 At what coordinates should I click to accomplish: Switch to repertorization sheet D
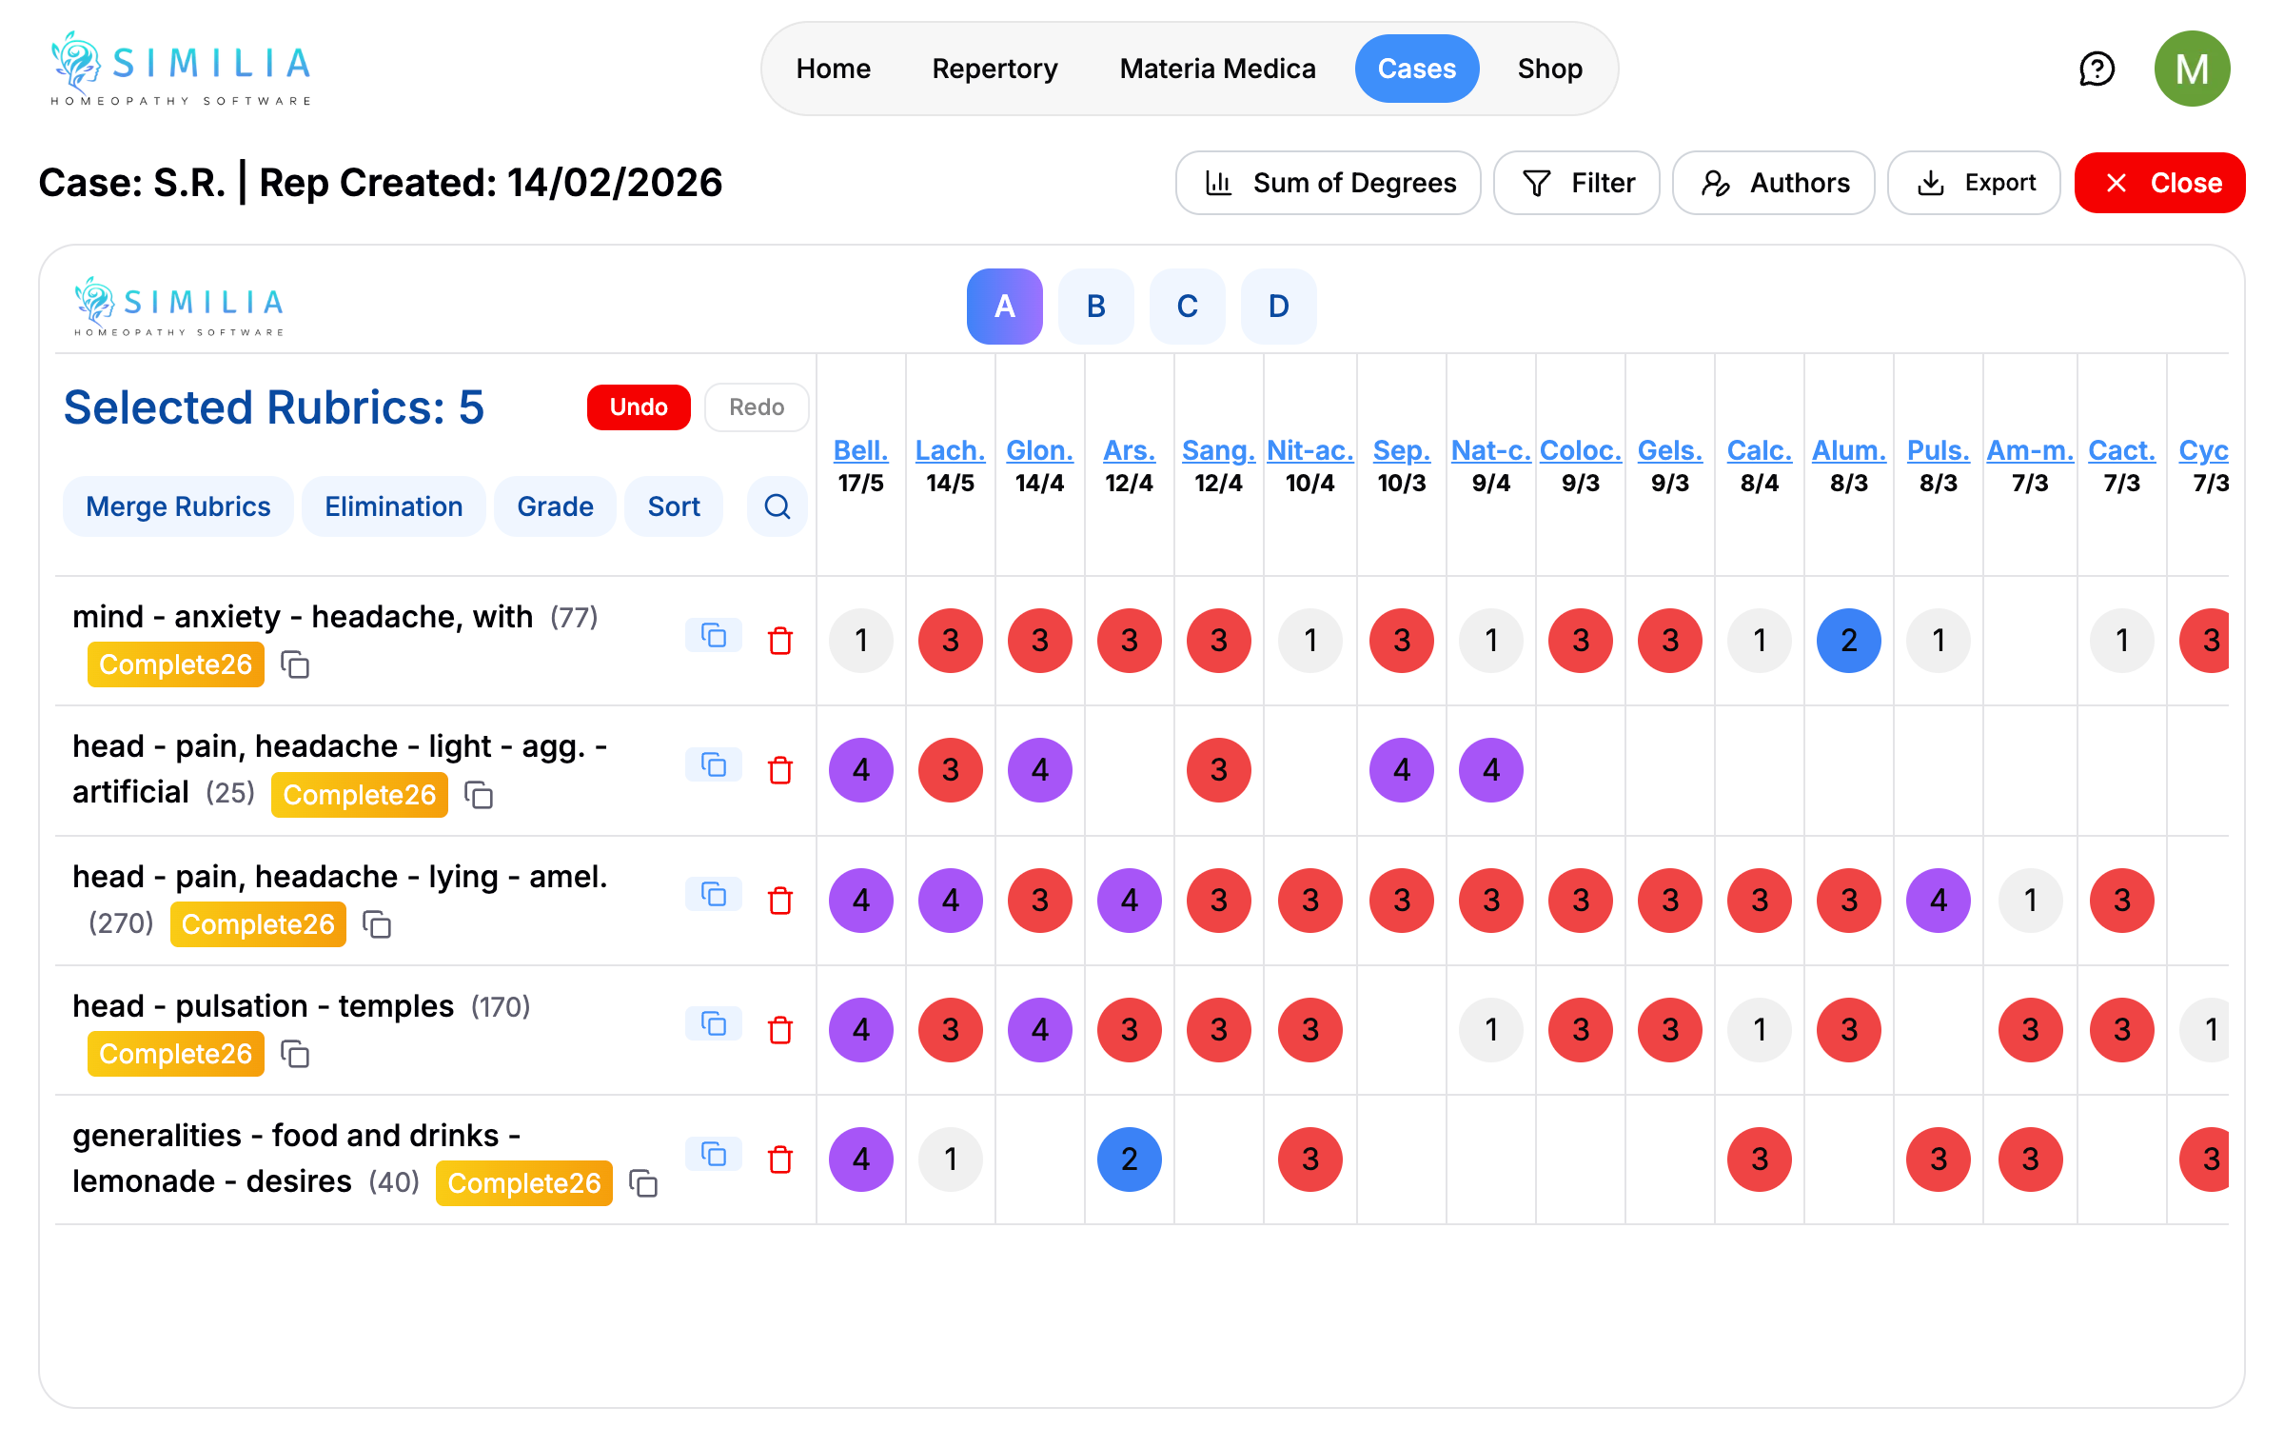coord(1278,307)
